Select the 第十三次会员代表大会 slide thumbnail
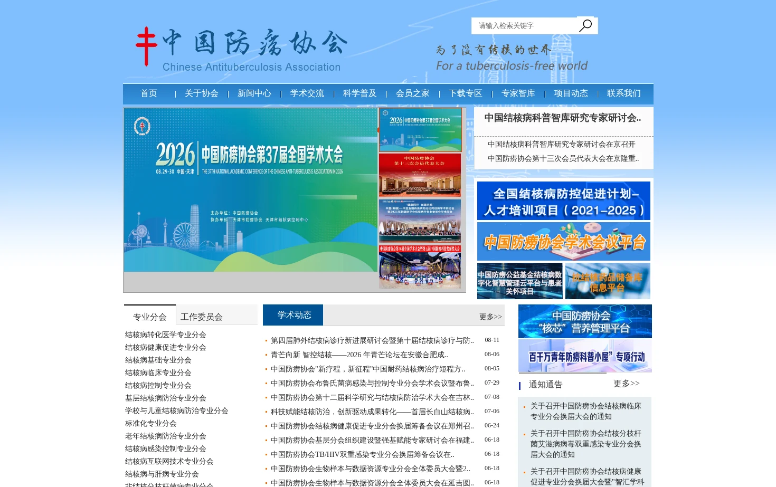This screenshot has height=487, width=776. coord(420,175)
